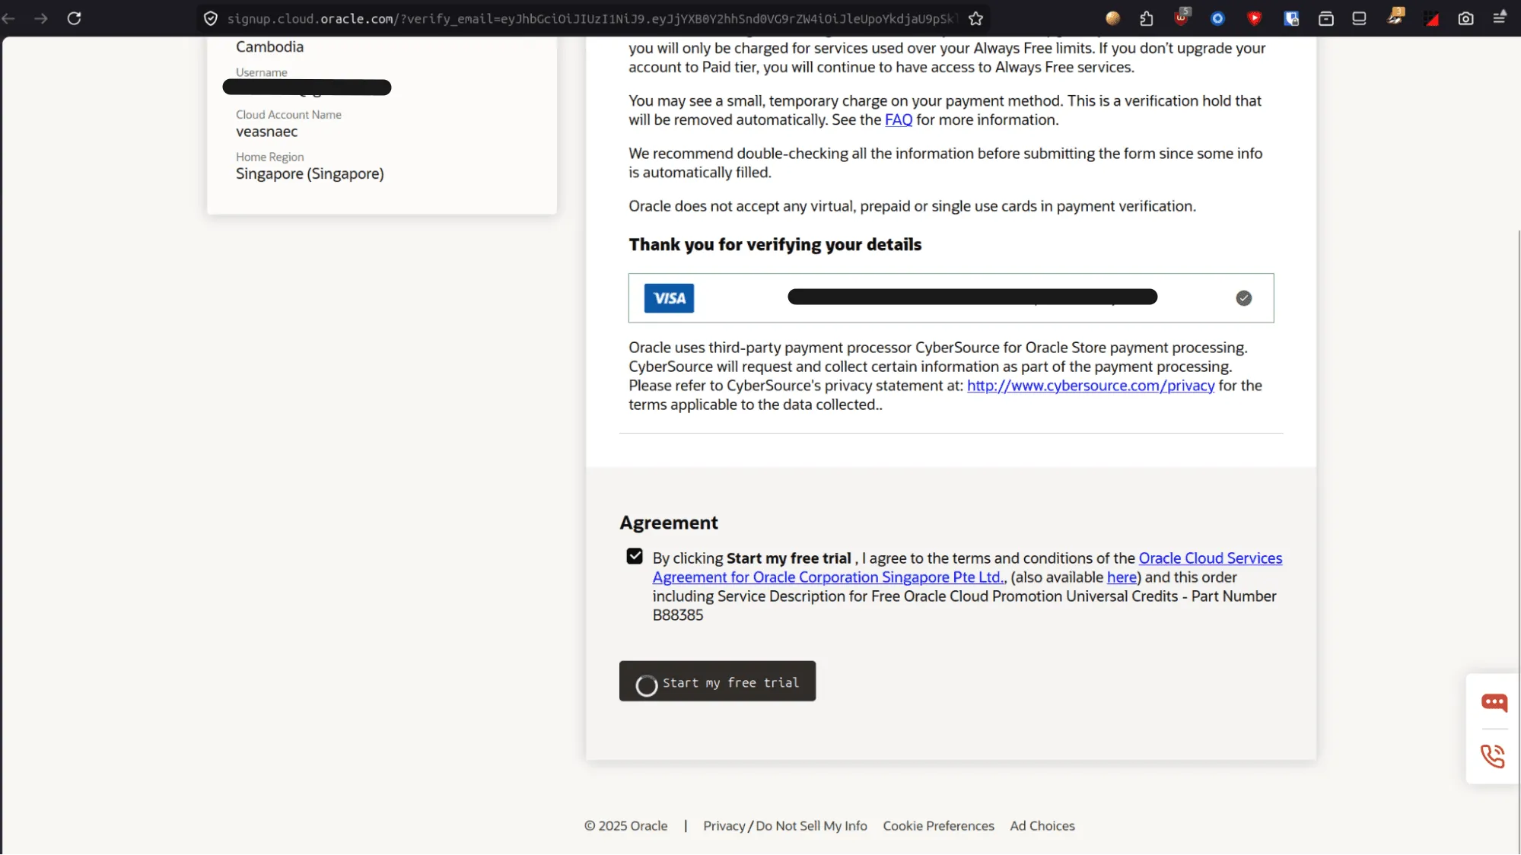The image size is (1521, 855).
Task: Open the browser menu at toolbar end
Action: [x=1500, y=17]
